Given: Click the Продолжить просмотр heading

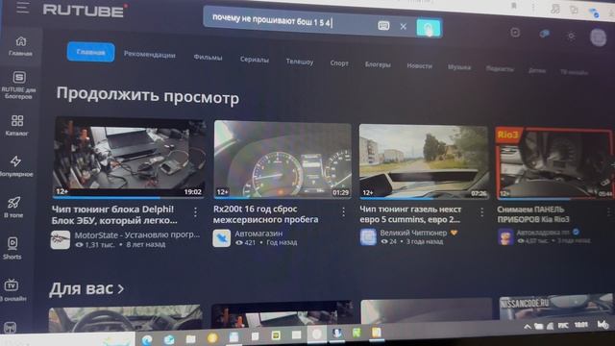Looking at the screenshot, I should click(x=147, y=96).
